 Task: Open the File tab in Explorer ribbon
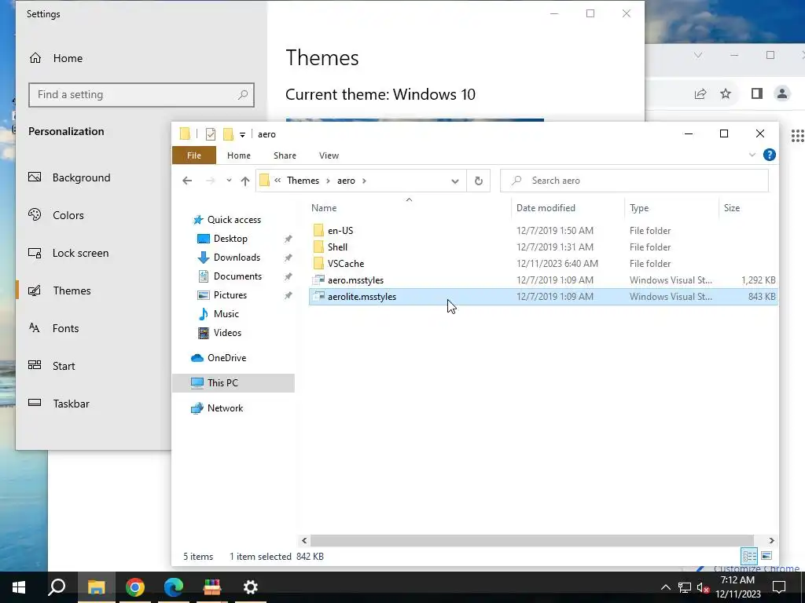[x=194, y=155]
